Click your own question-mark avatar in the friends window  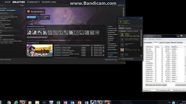(120, 22)
